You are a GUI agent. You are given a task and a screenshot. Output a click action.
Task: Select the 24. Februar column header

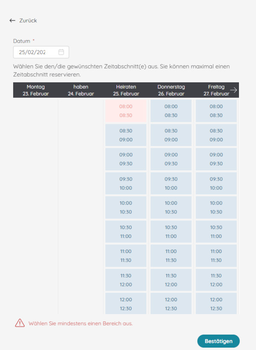tap(81, 90)
